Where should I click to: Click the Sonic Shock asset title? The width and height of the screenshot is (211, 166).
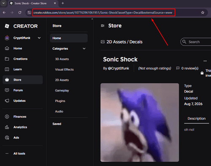[x=120, y=59]
